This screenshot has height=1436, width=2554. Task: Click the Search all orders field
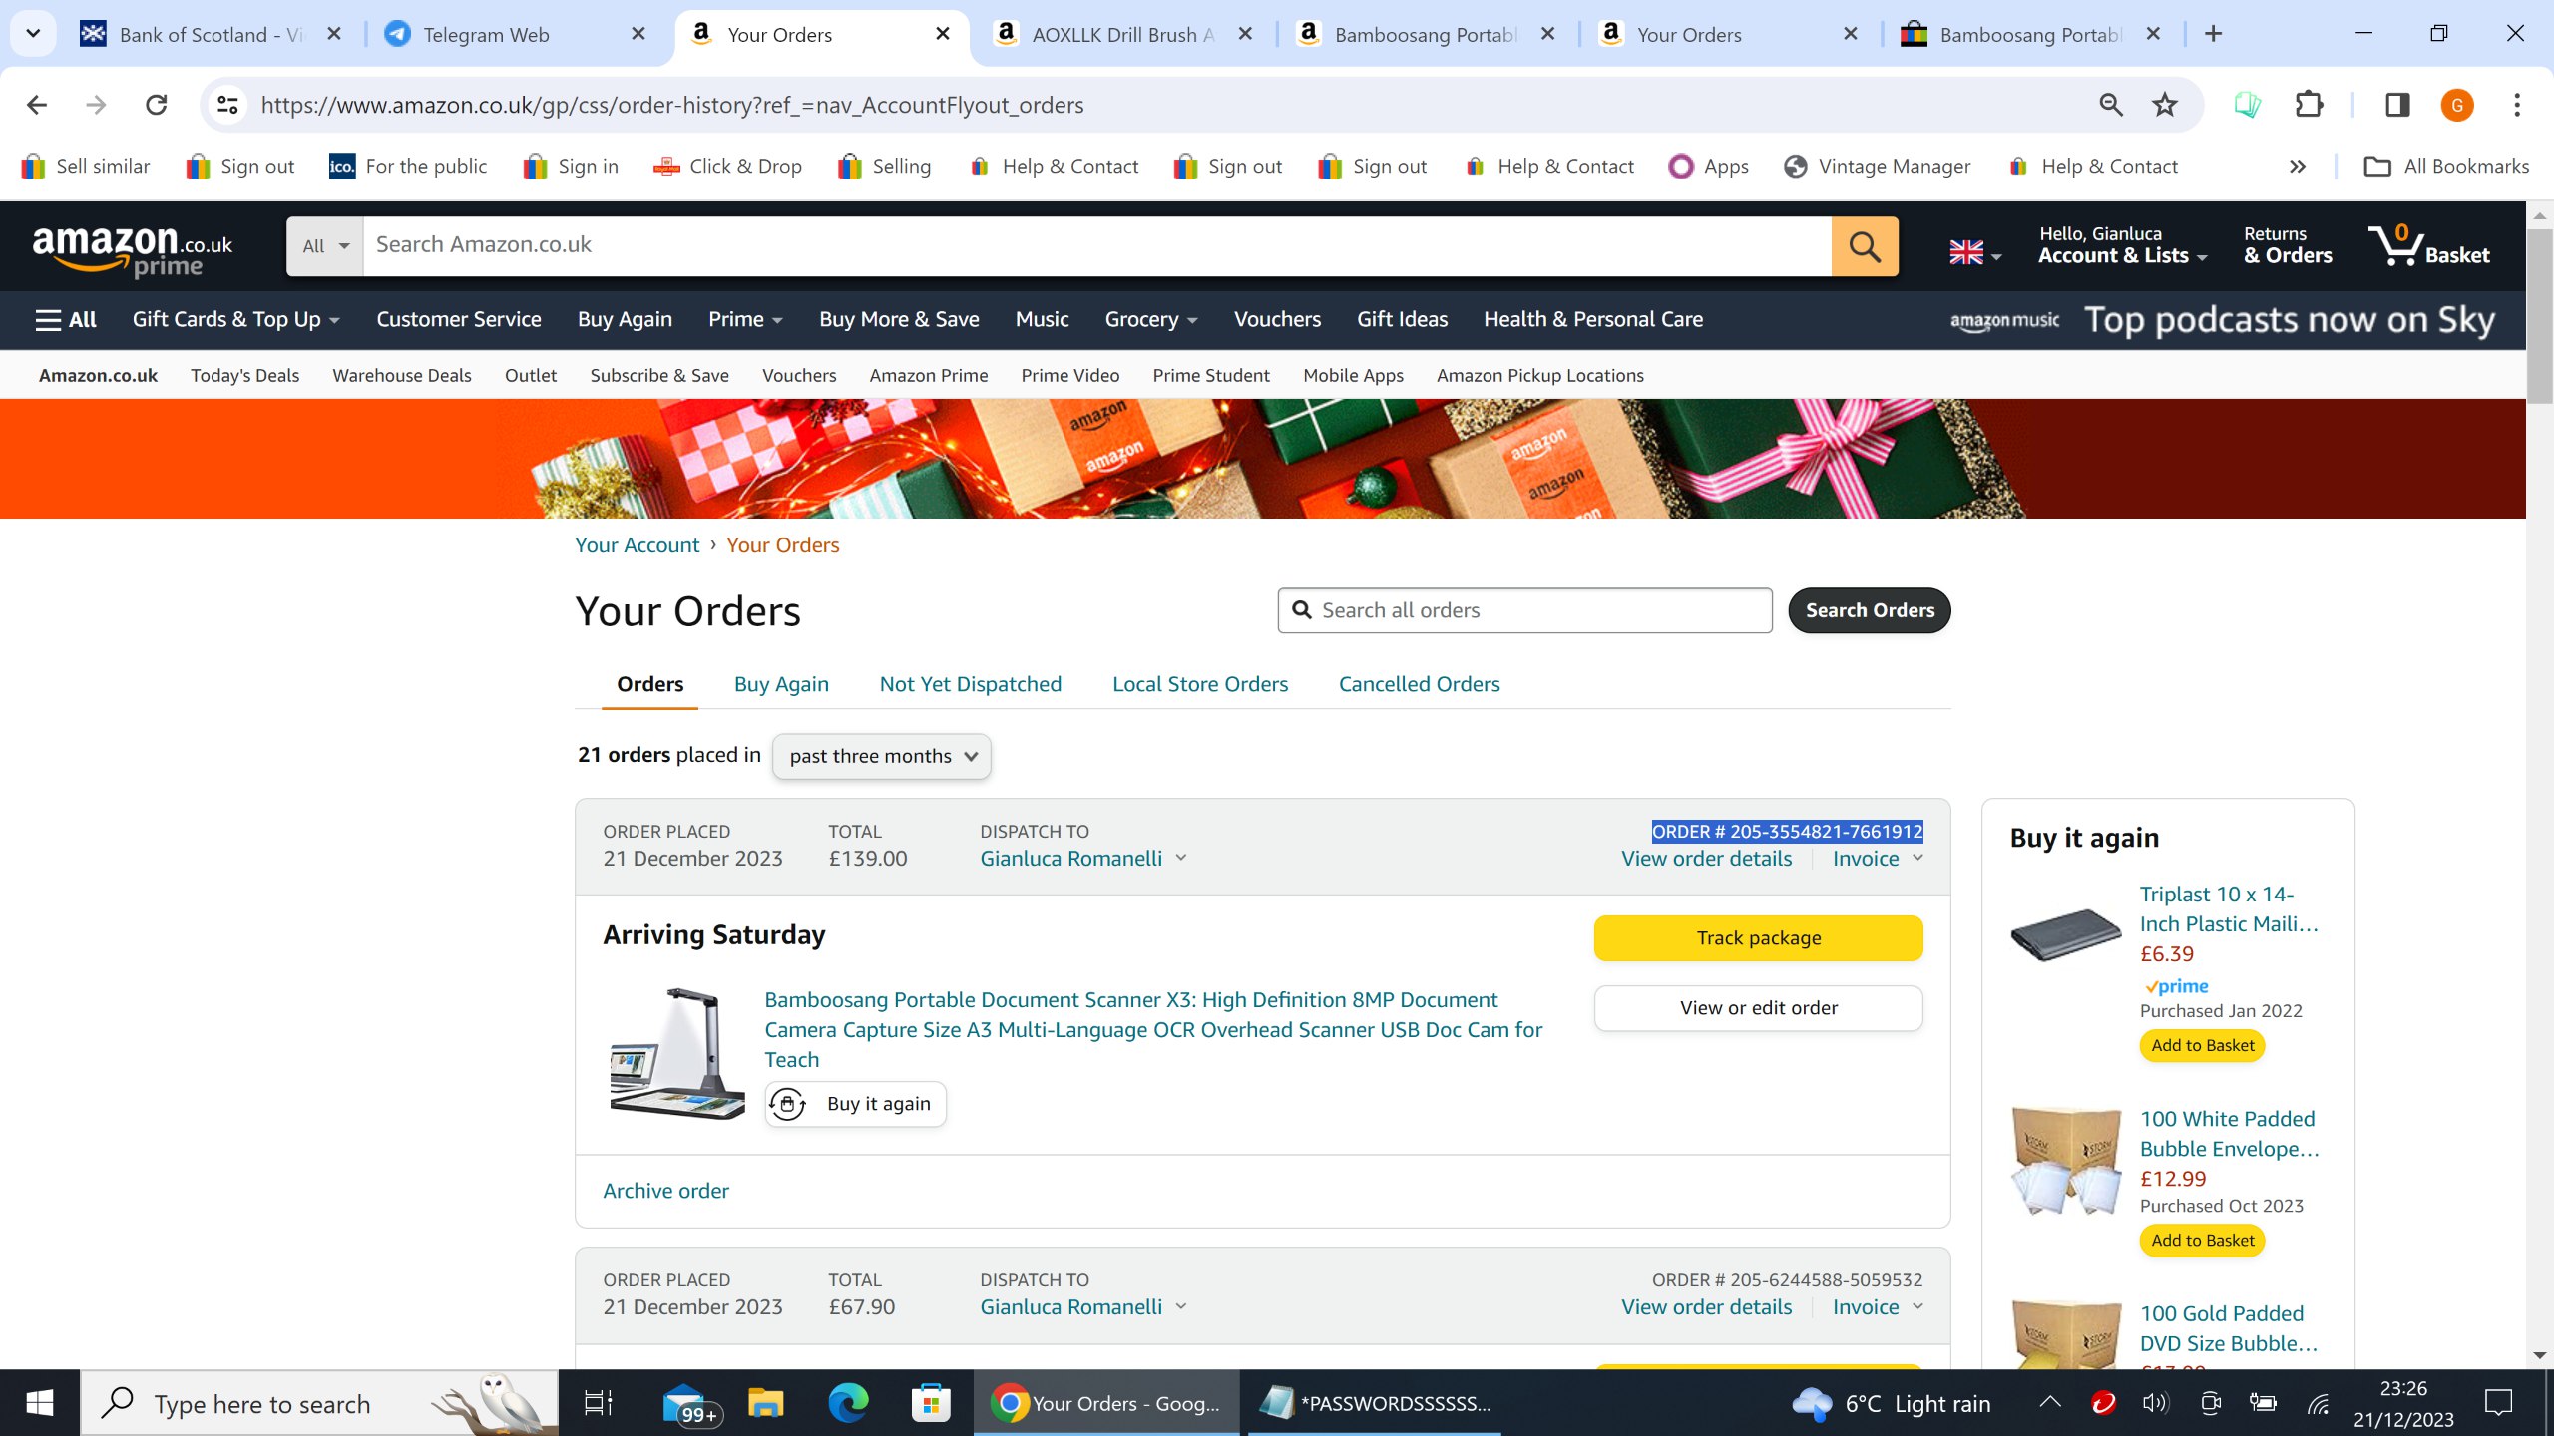[x=1524, y=610]
